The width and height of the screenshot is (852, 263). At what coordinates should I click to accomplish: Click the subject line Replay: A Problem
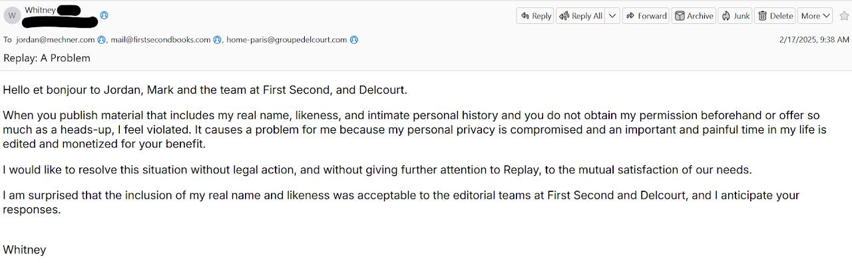tap(47, 58)
